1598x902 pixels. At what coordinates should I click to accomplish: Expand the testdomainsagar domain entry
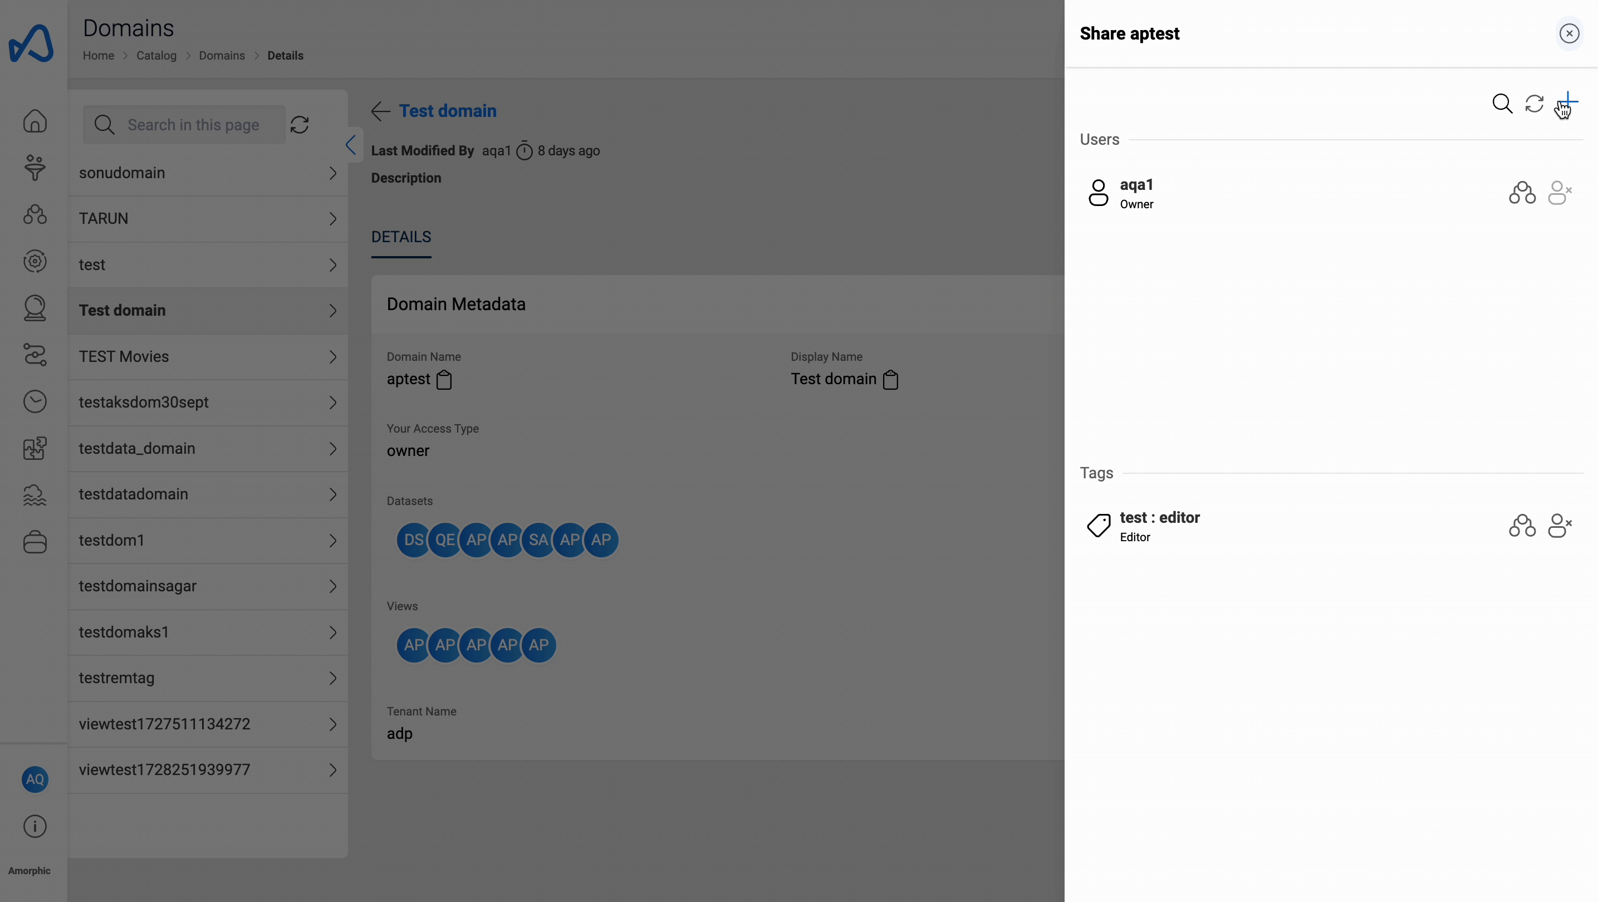(x=331, y=586)
